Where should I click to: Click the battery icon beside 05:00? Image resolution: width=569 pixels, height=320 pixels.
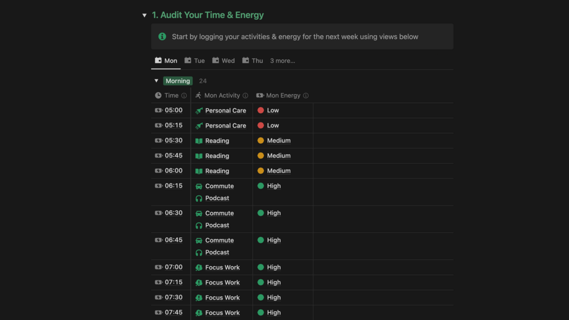pyautogui.click(x=159, y=110)
